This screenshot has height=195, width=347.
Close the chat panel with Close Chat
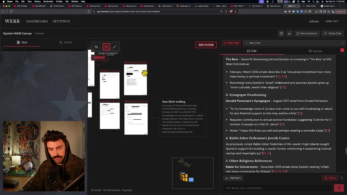[333, 33]
